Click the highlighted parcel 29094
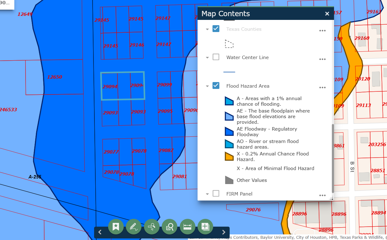387x240 pixels. (122, 86)
